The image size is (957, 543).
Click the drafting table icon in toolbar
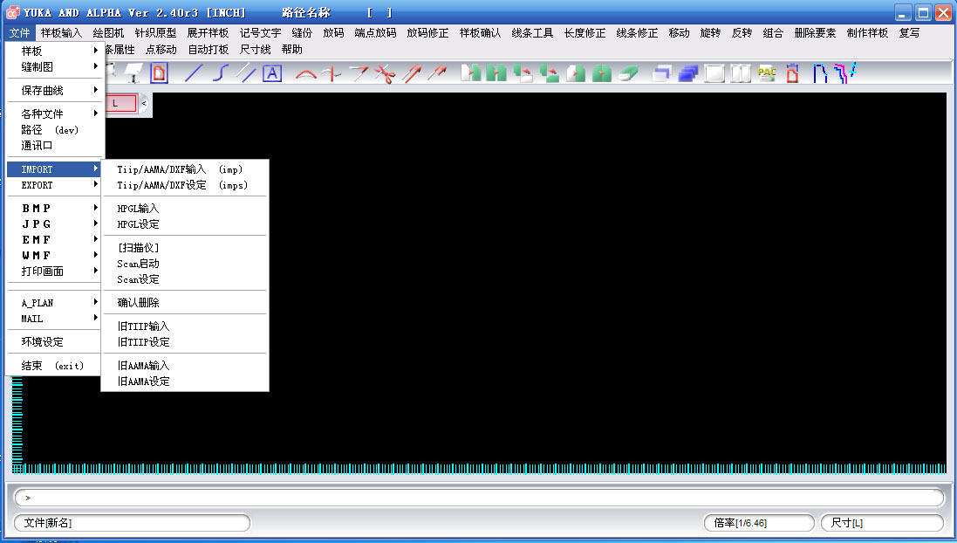[x=133, y=73]
